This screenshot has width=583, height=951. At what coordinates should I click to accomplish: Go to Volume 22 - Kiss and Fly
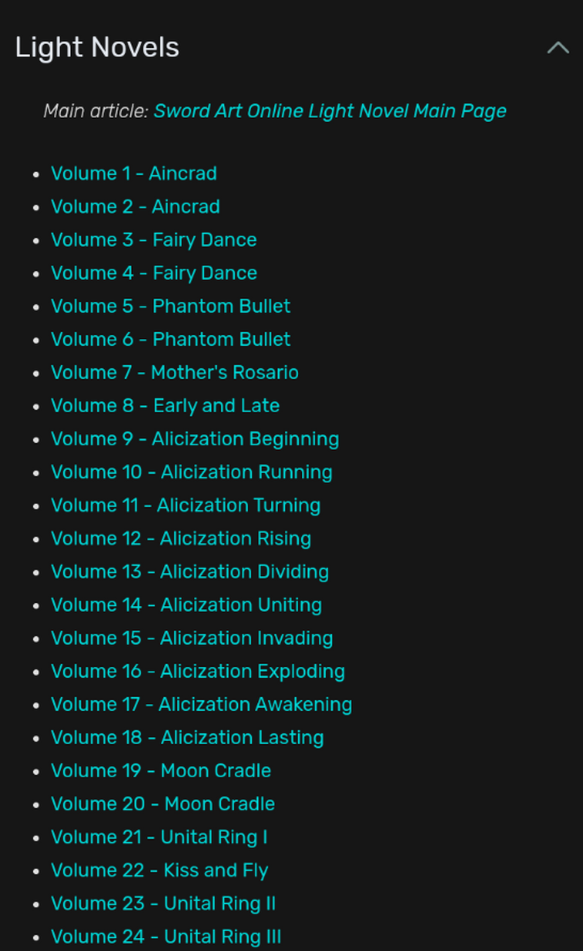[159, 871]
